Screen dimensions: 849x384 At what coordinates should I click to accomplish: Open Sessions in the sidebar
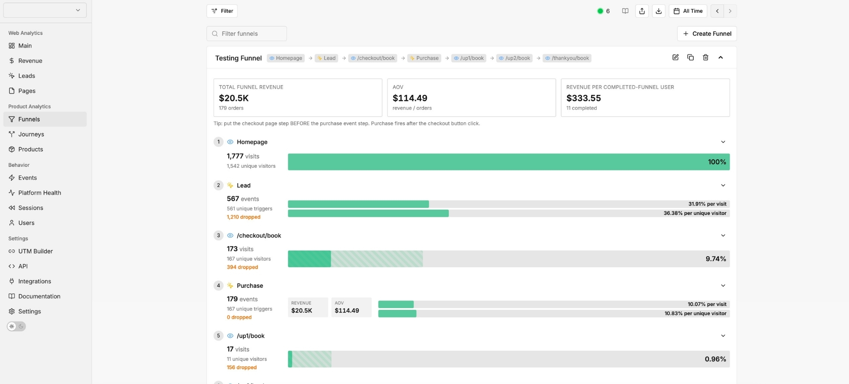[x=45, y=207]
